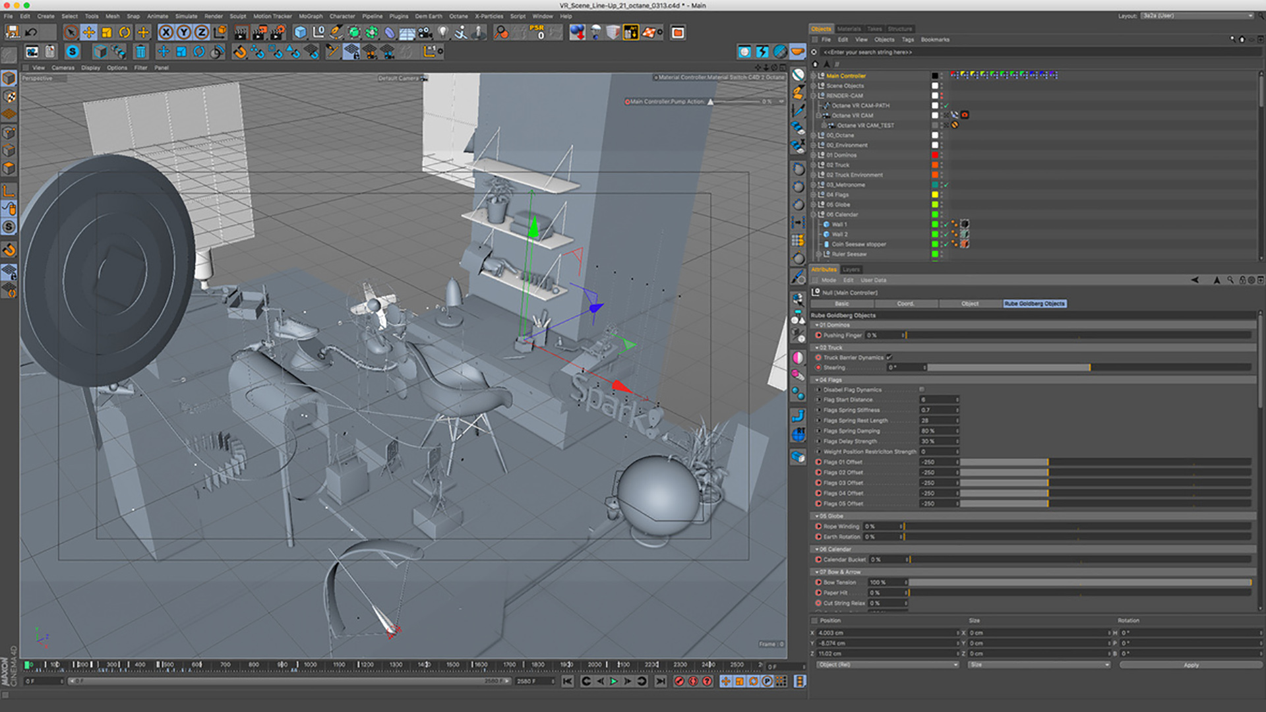This screenshot has width=1266, height=712.
Task: Click the Steering slider bar
Action: pyautogui.click(x=1008, y=367)
